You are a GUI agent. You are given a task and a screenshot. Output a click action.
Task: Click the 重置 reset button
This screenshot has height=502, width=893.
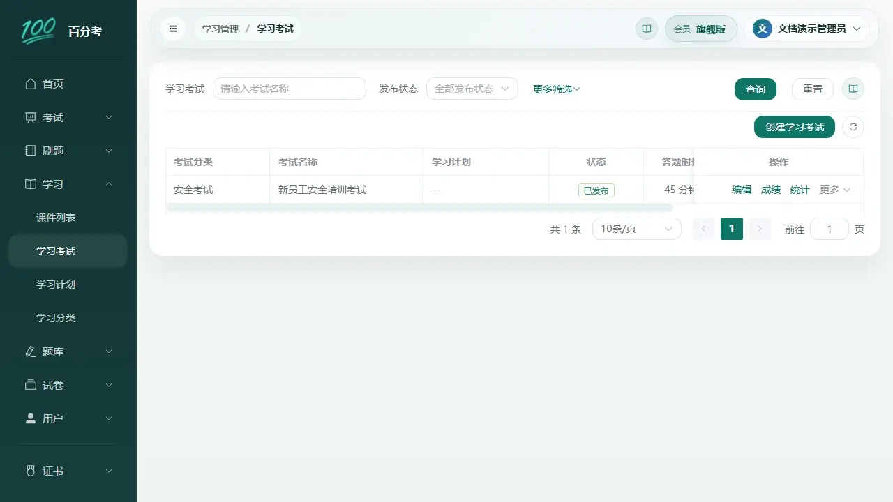[813, 89]
